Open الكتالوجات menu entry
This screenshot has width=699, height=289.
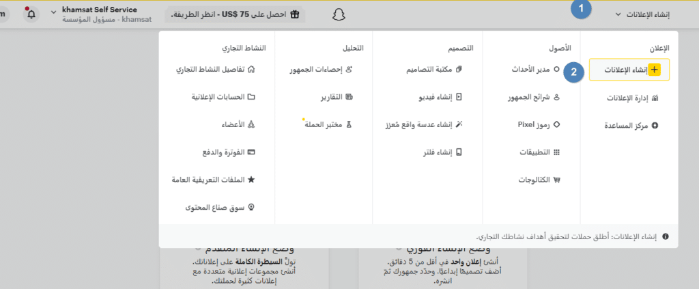(539, 180)
